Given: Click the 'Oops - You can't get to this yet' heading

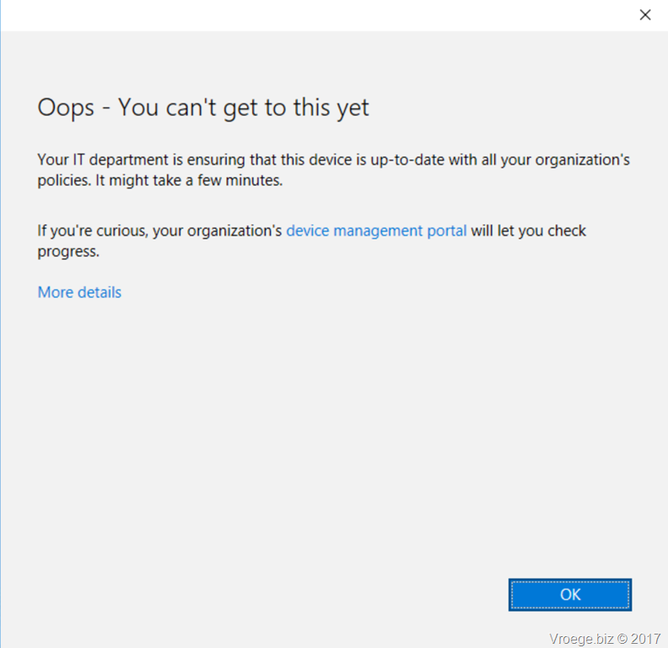Looking at the screenshot, I should click(203, 107).
